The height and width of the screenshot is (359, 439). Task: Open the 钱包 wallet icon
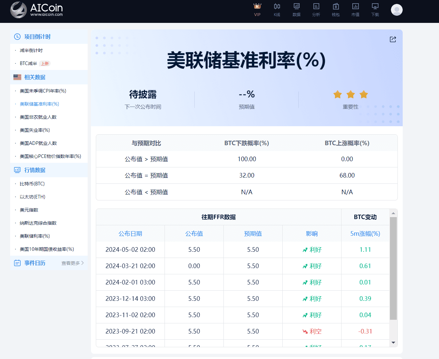click(x=336, y=6)
